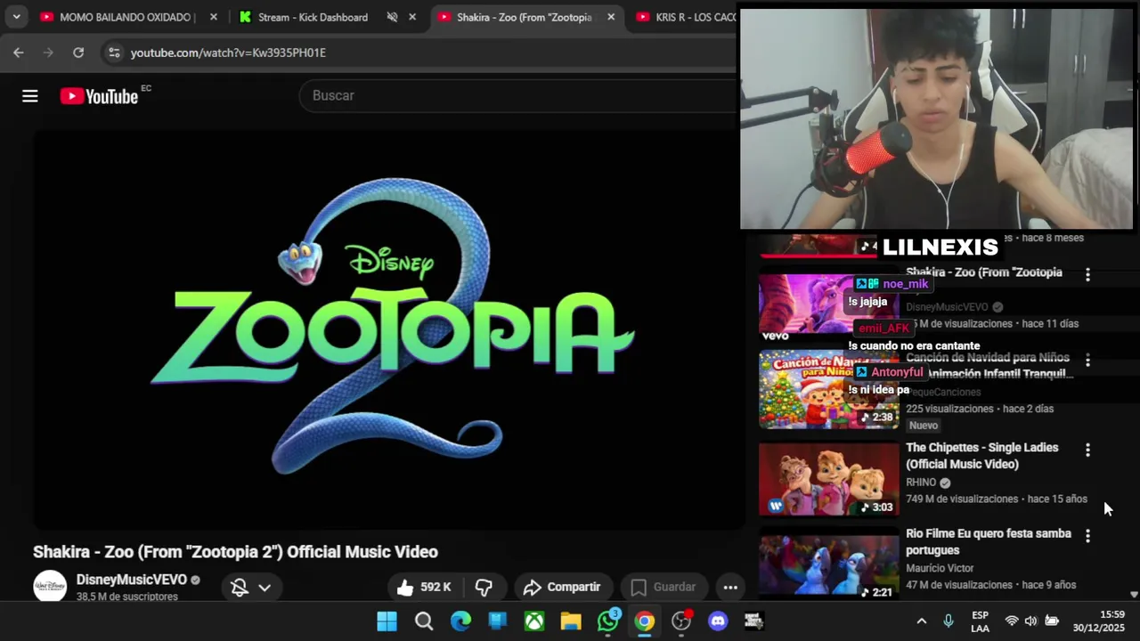Image resolution: width=1140 pixels, height=641 pixels.
Task: Open Discord from the taskbar
Action: point(718,621)
